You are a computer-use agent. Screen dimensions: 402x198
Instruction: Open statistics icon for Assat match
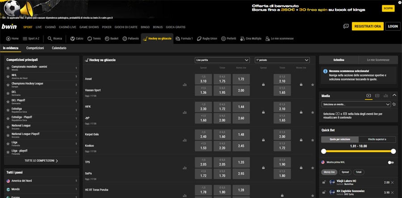click(185, 85)
